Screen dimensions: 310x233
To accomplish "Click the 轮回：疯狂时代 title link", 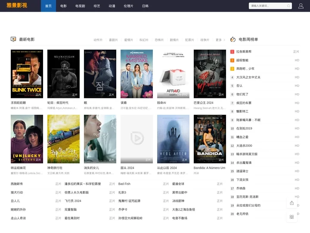I will (58, 103).
